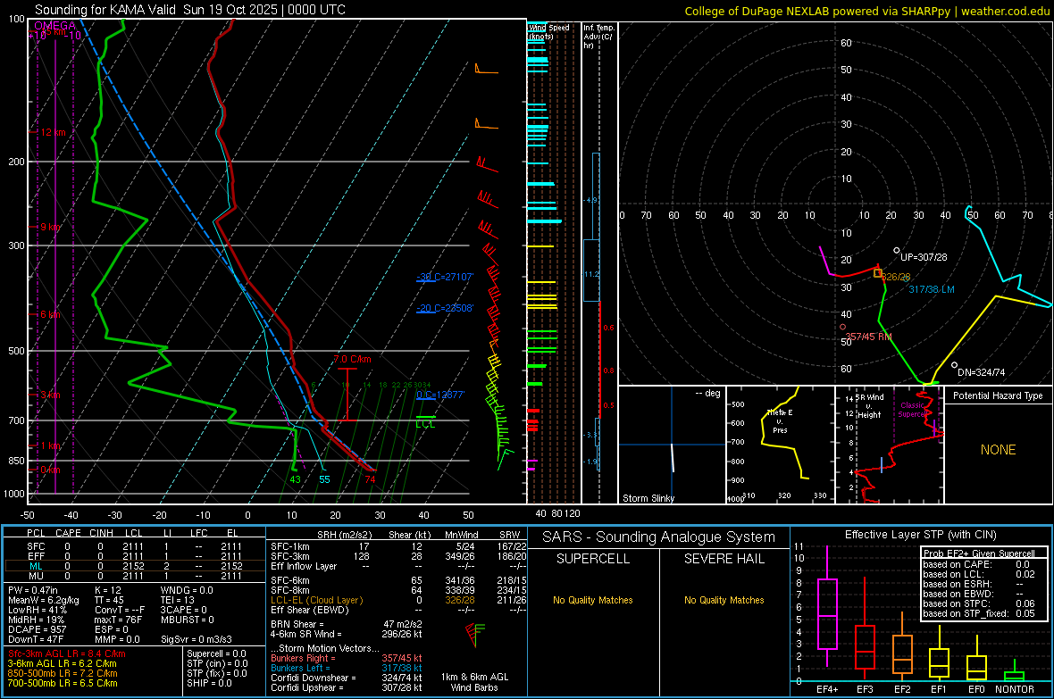Click the green surface dewpoint value 43
This screenshot has height=699, width=1054.
point(295,479)
